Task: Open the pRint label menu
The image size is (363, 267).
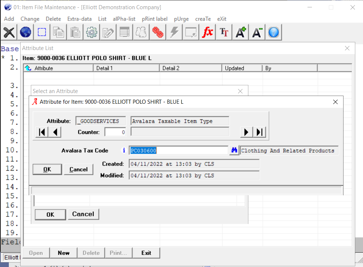Action: pos(155,19)
